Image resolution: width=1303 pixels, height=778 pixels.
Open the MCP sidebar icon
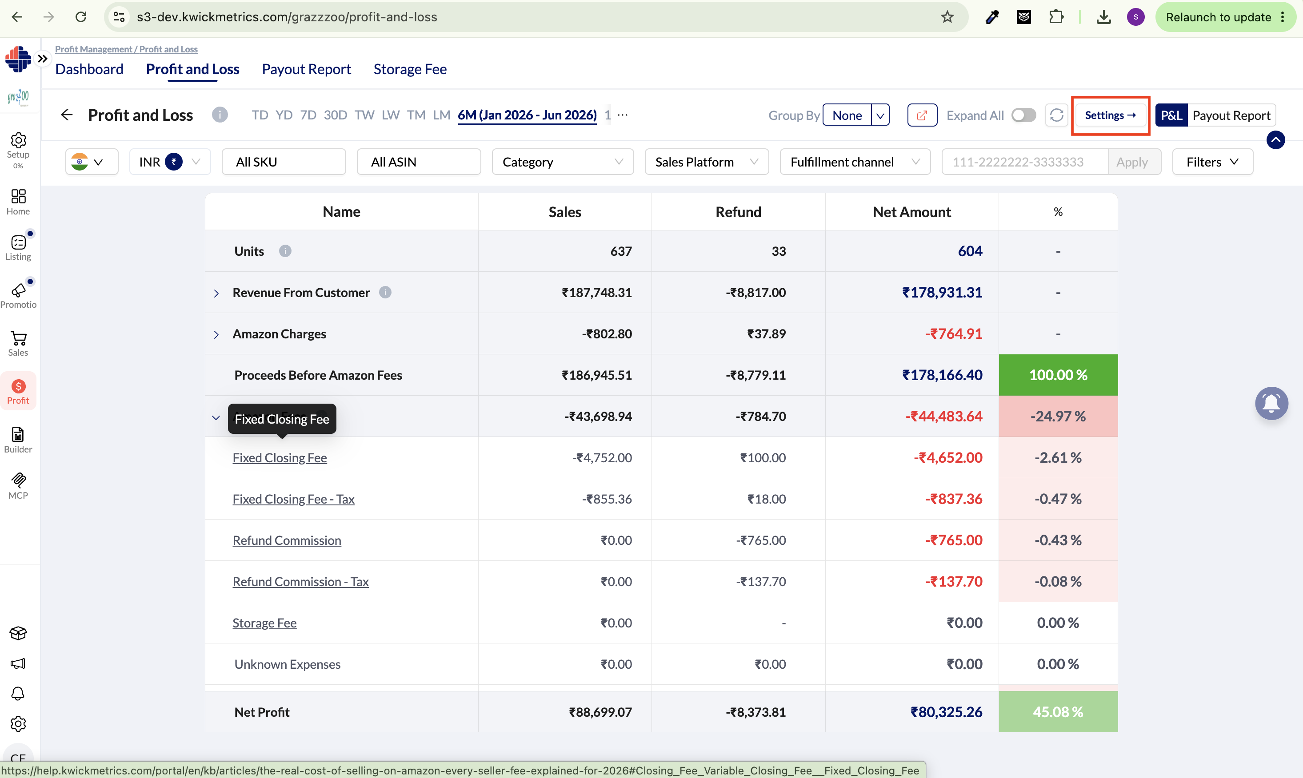[18, 486]
